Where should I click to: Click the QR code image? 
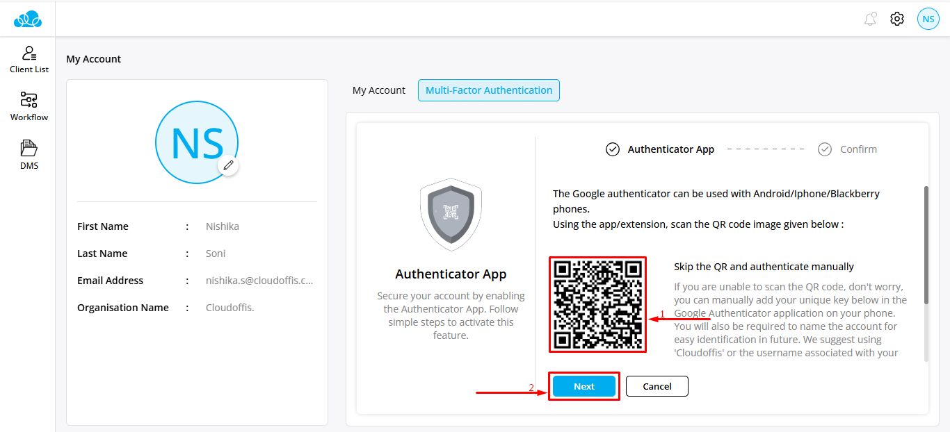tap(598, 305)
